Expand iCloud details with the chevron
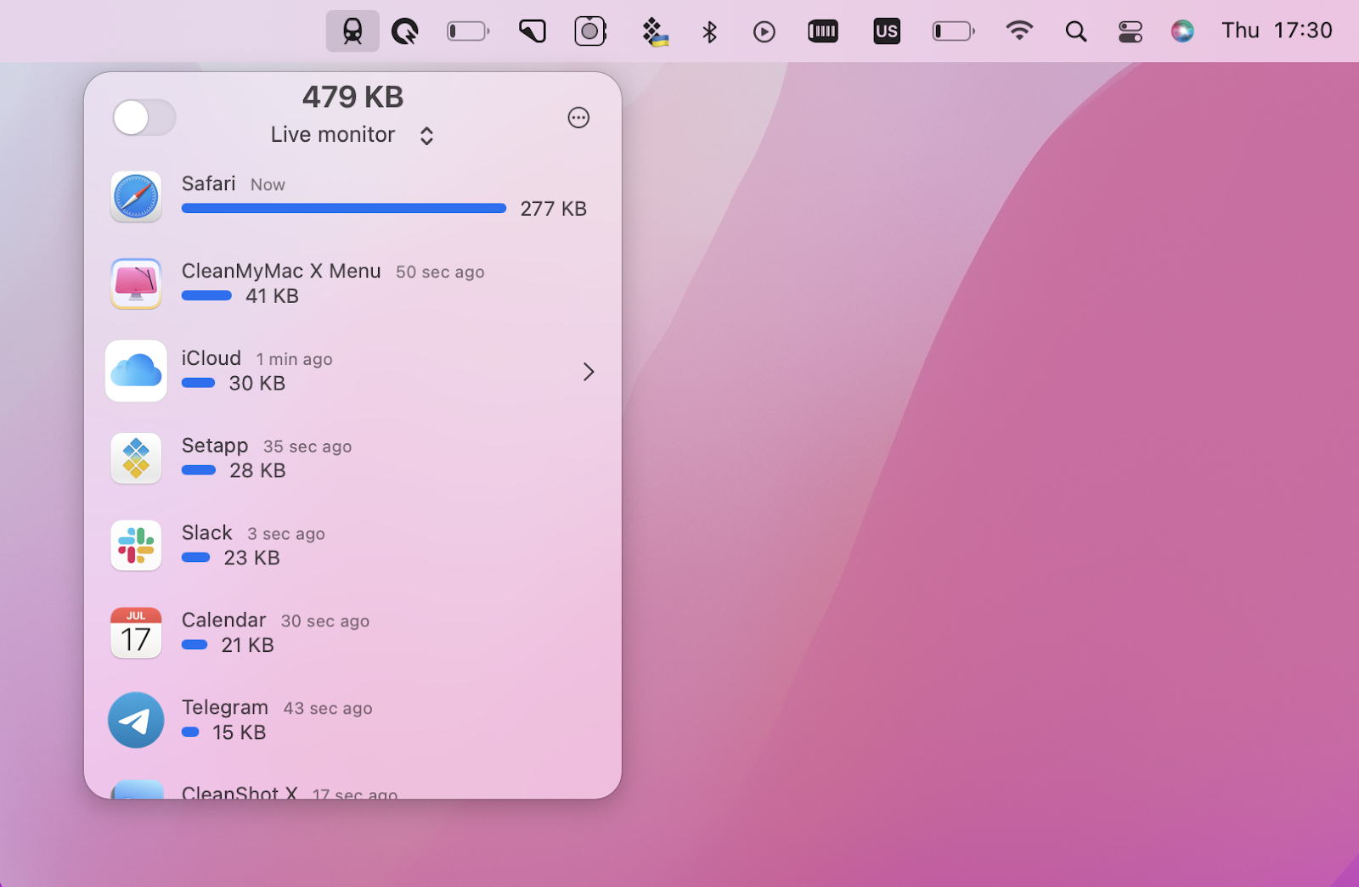Image resolution: width=1359 pixels, height=887 pixels. coord(589,372)
